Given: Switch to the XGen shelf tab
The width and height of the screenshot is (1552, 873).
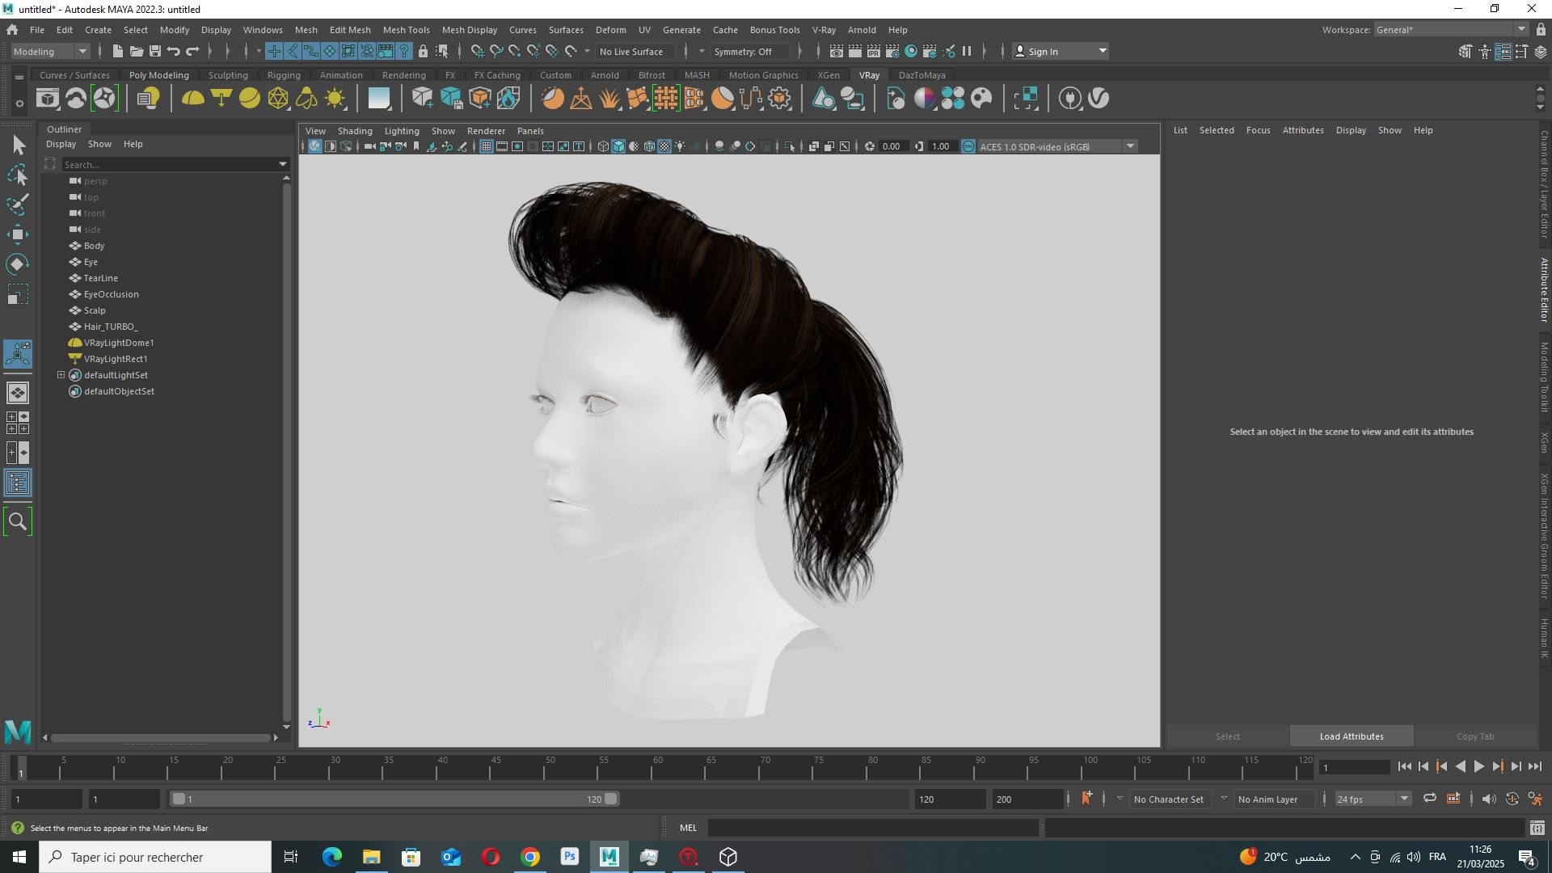Looking at the screenshot, I should [829, 75].
